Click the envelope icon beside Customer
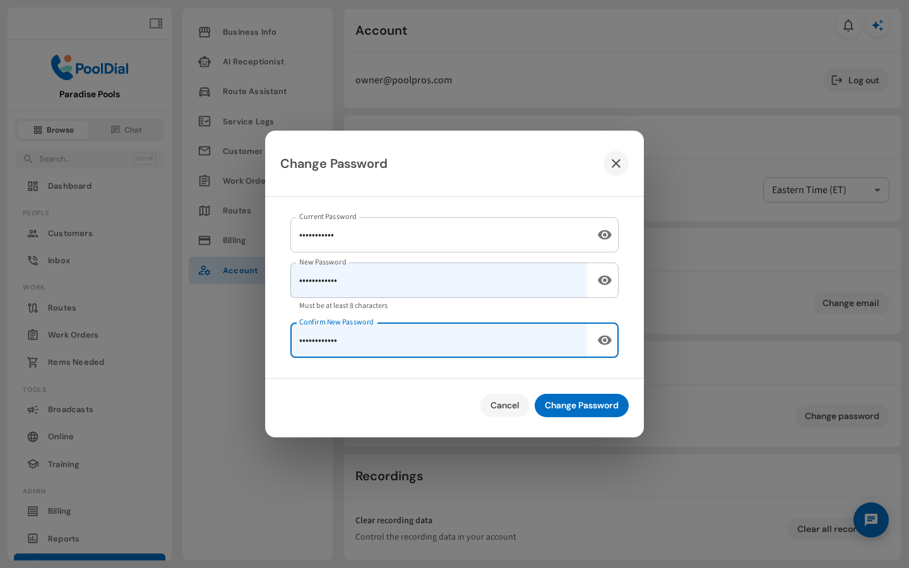909x568 pixels. tap(205, 151)
